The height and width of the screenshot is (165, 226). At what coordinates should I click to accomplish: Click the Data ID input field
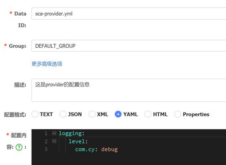pos(129,13)
